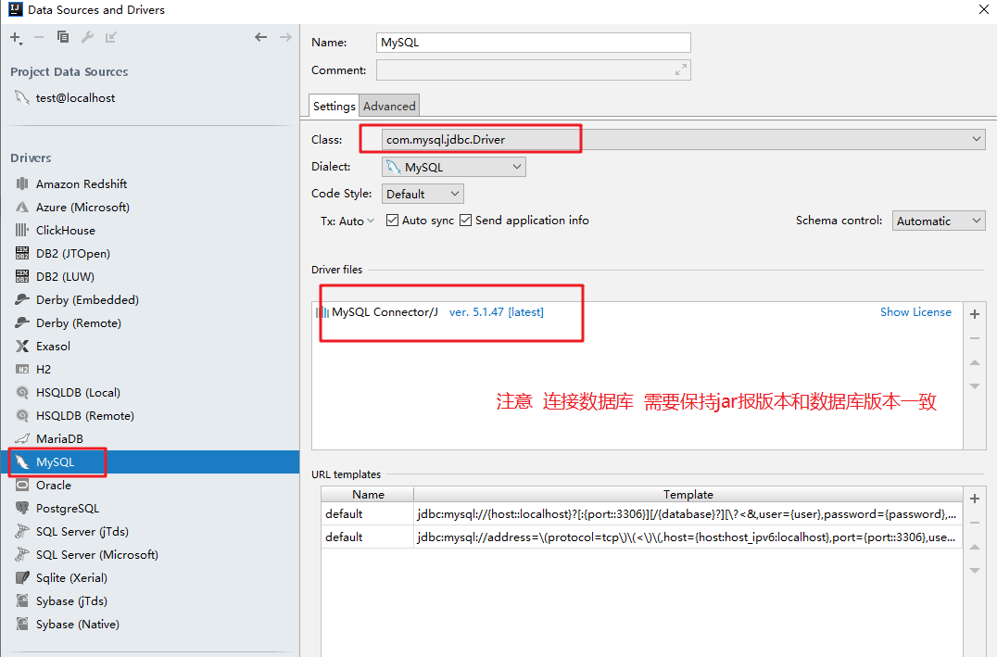Image resolution: width=997 pixels, height=657 pixels.
Task: Select HSQLDB (Remote) driver
Action: pyautogui.click(x=84, y=416)
